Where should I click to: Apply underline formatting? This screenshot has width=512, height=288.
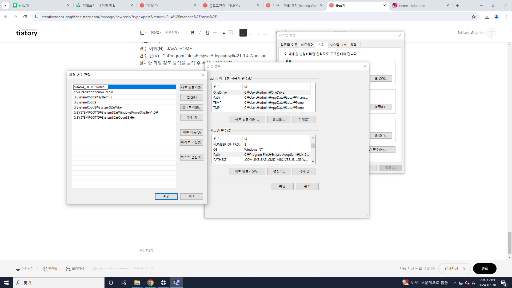tap(207, 33)
